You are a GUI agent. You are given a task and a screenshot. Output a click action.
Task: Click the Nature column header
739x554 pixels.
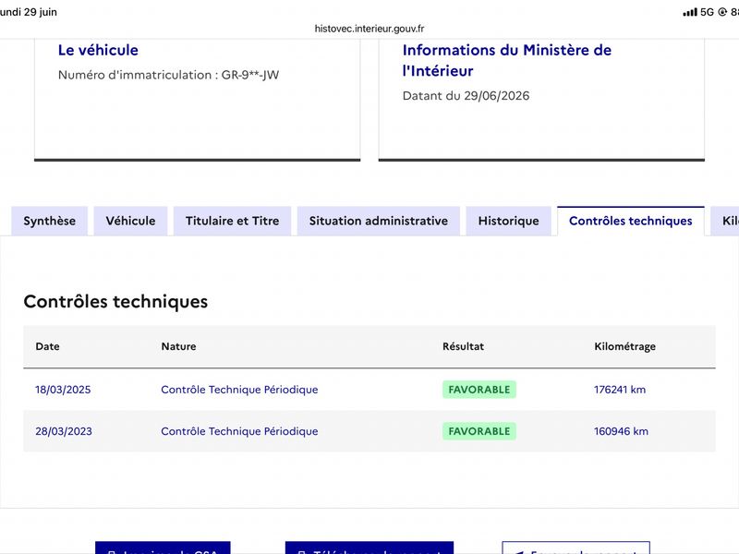[x=178, y=346]
